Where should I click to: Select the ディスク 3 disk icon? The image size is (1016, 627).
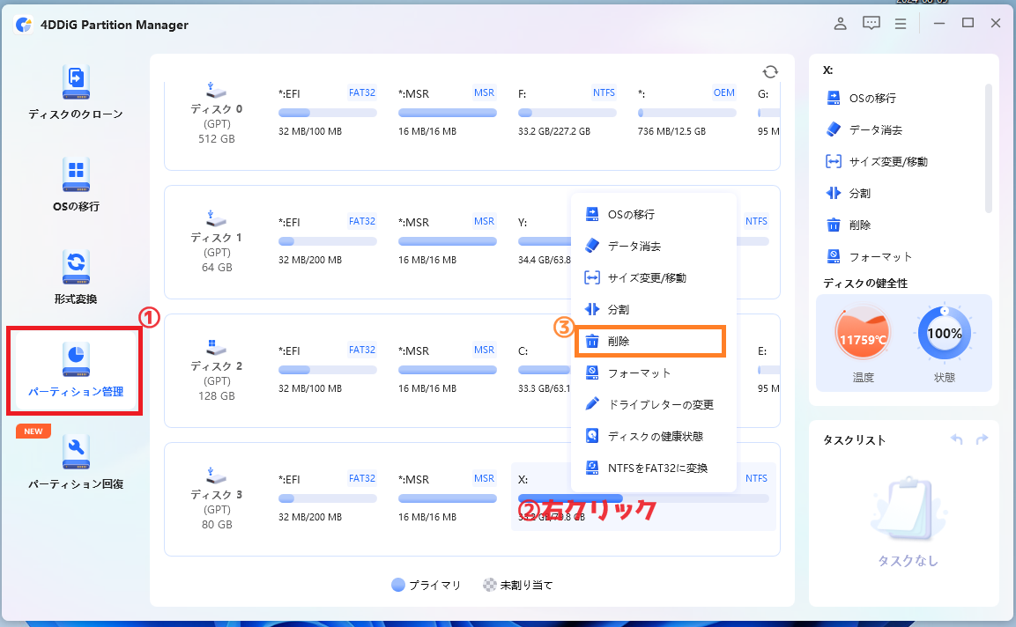click(216, 476)
